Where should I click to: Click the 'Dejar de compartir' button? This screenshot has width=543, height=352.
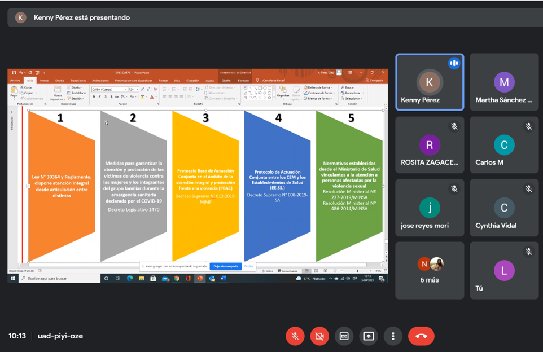click(x=226, y=266)
